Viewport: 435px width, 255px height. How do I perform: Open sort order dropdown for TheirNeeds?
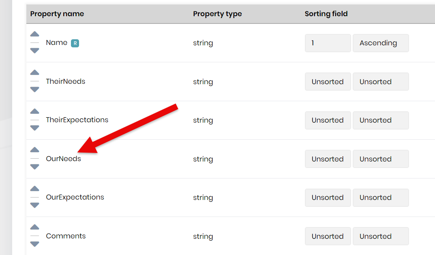tap(328, 82)
